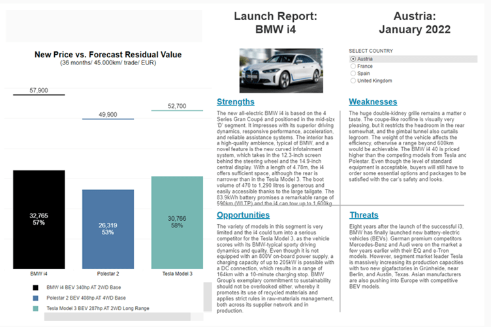Click the Polestar 2 axis label
This screenshot has width=491, height=327.
108,274
